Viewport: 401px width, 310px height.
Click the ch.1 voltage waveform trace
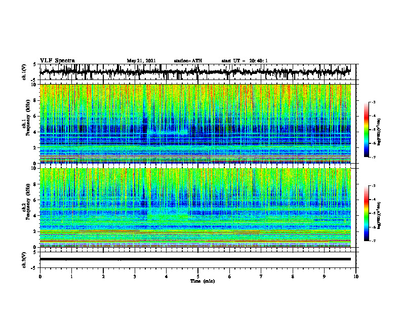195,72
